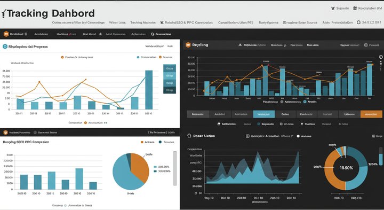Click the home icon beside the Rocen Uetice heading
Viewport: 384px width, 210px height.
click(x=189, y=135)
